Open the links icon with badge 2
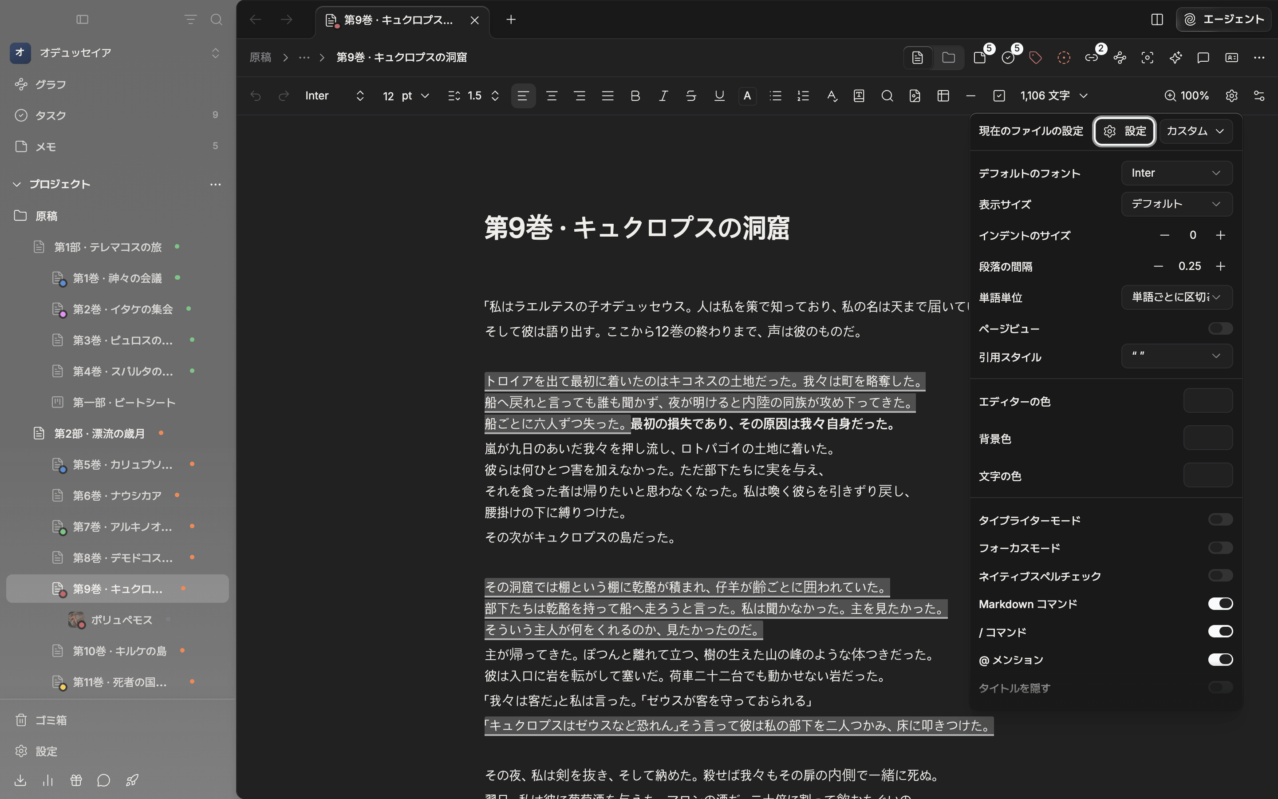Screen dimensions: 1278x799 point(1092,58)
